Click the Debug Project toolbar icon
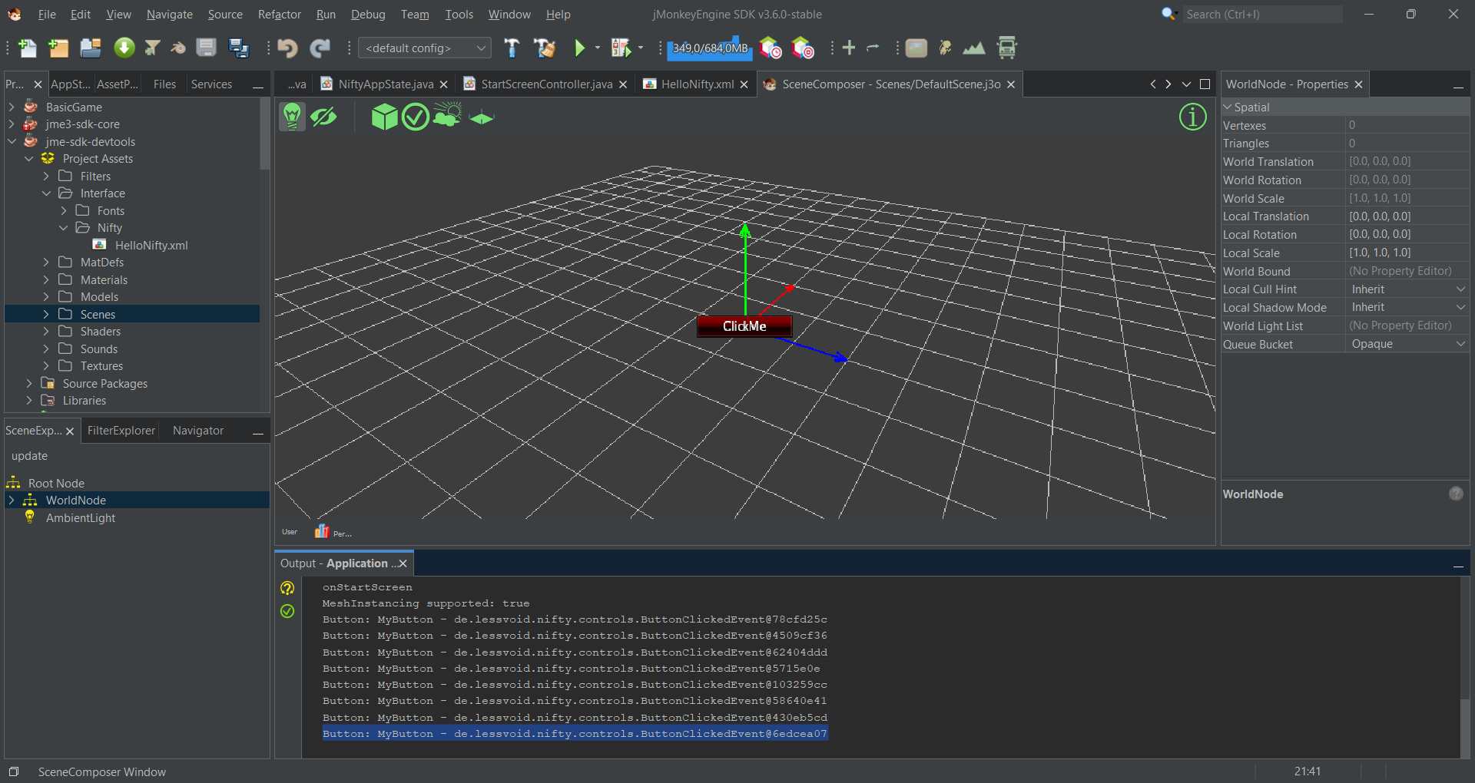Image resolution: width=1475 pixels, height=783 pixels. pyautogui.click(x=621, y=48)
